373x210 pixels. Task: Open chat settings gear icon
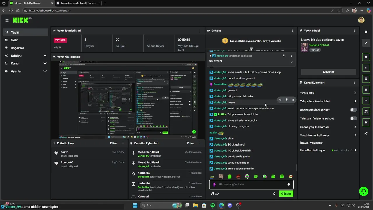(x=274, y=194)
